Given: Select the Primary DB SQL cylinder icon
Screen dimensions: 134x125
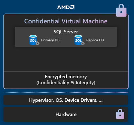Looking at the screenshot, I should pos(33,40).
